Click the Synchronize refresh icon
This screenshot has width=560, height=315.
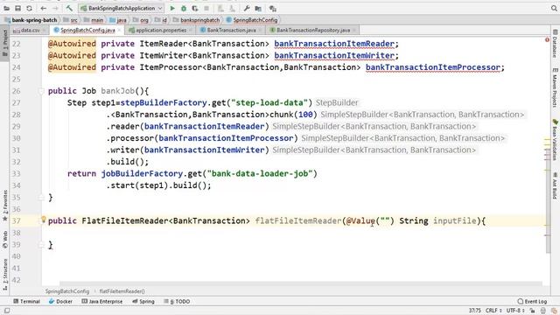point(29,8)
